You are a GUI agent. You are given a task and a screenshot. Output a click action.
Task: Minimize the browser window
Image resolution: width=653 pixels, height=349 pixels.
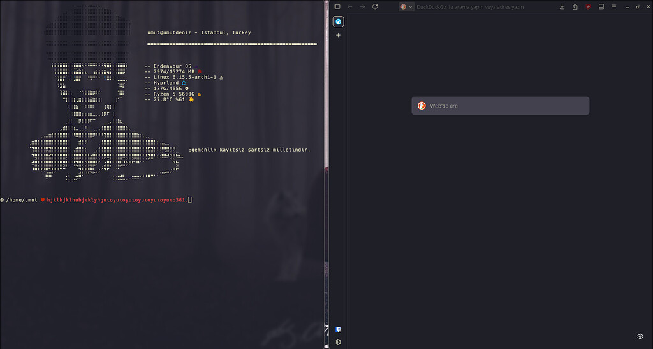627,6
